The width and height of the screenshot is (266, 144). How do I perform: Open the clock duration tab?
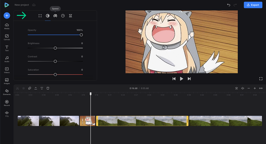tap(63, 16)
